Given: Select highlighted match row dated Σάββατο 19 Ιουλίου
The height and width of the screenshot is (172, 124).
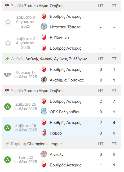Looking at the screenshot, I should [61, 128].
